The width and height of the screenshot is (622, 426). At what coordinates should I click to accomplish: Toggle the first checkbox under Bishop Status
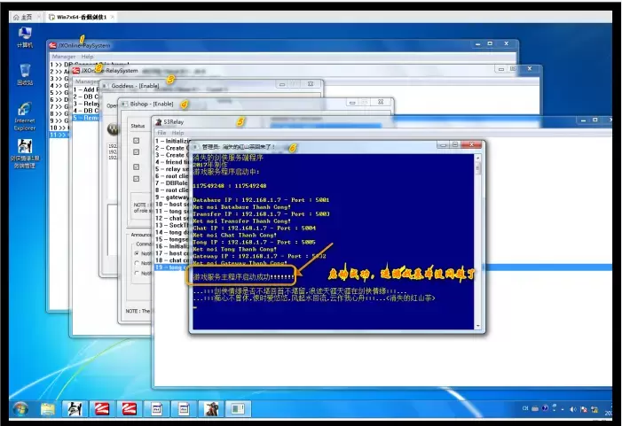136,141
